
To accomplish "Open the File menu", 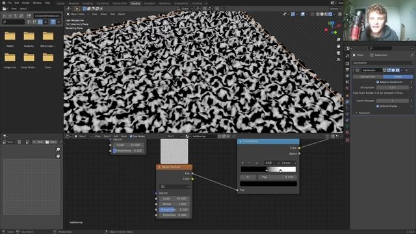I will 10,3.
